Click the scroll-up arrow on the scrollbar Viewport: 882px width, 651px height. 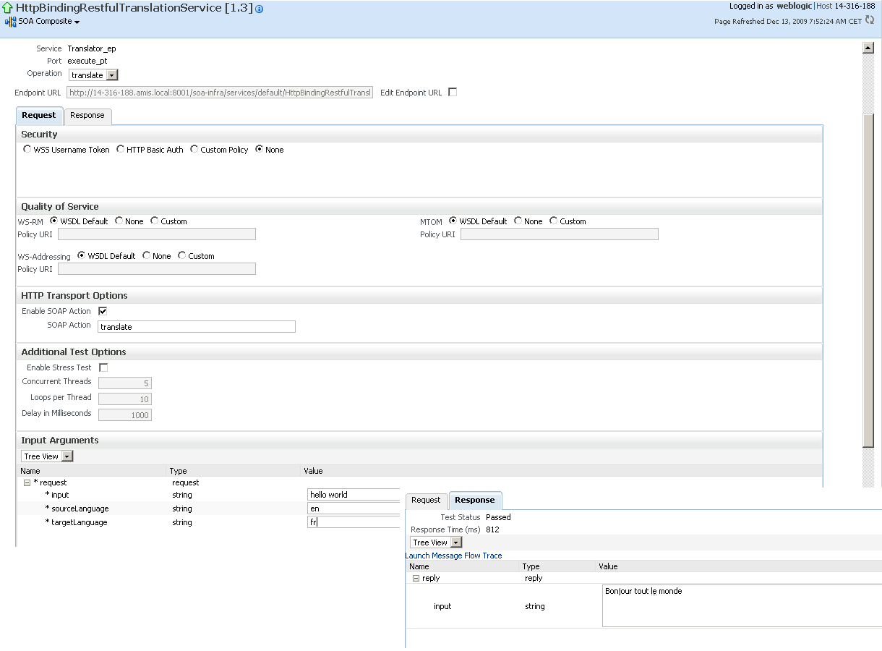[x=868, y=48]
